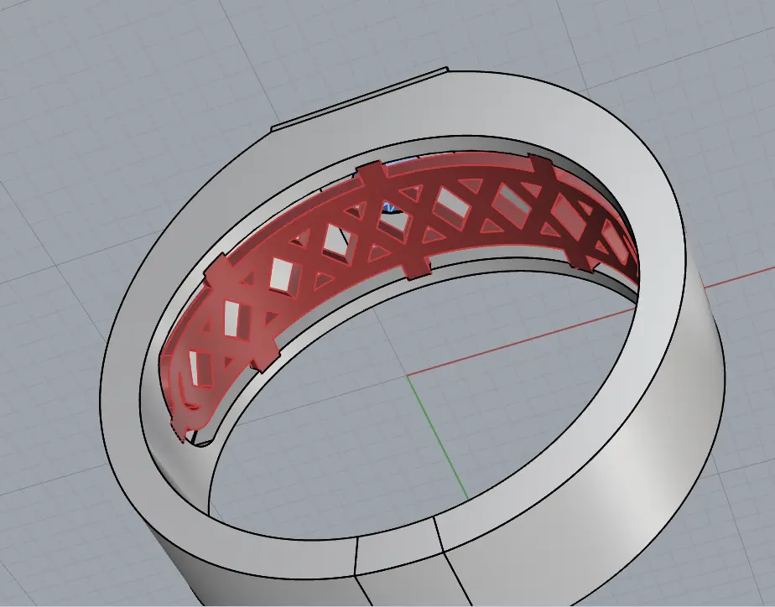
Task: Click the origin where the axis lines meet
Action: point(408,375)
